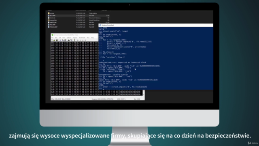Click the Save icon in Frhed toolbar

coord(57,40)
